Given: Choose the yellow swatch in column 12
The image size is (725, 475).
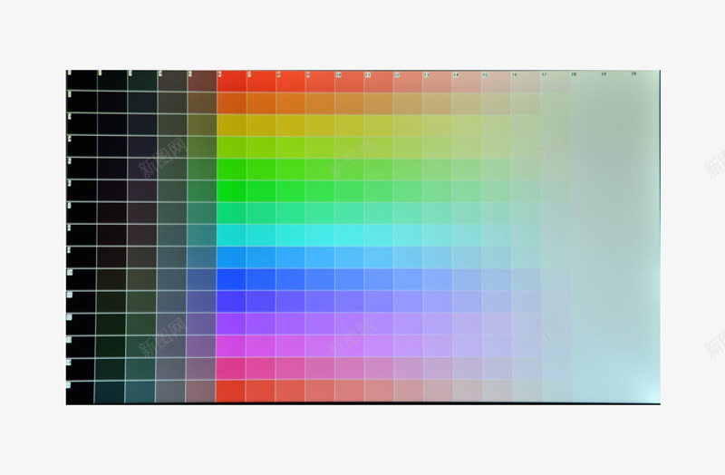Looking at the screenshot, I should (x=409, y=125).
